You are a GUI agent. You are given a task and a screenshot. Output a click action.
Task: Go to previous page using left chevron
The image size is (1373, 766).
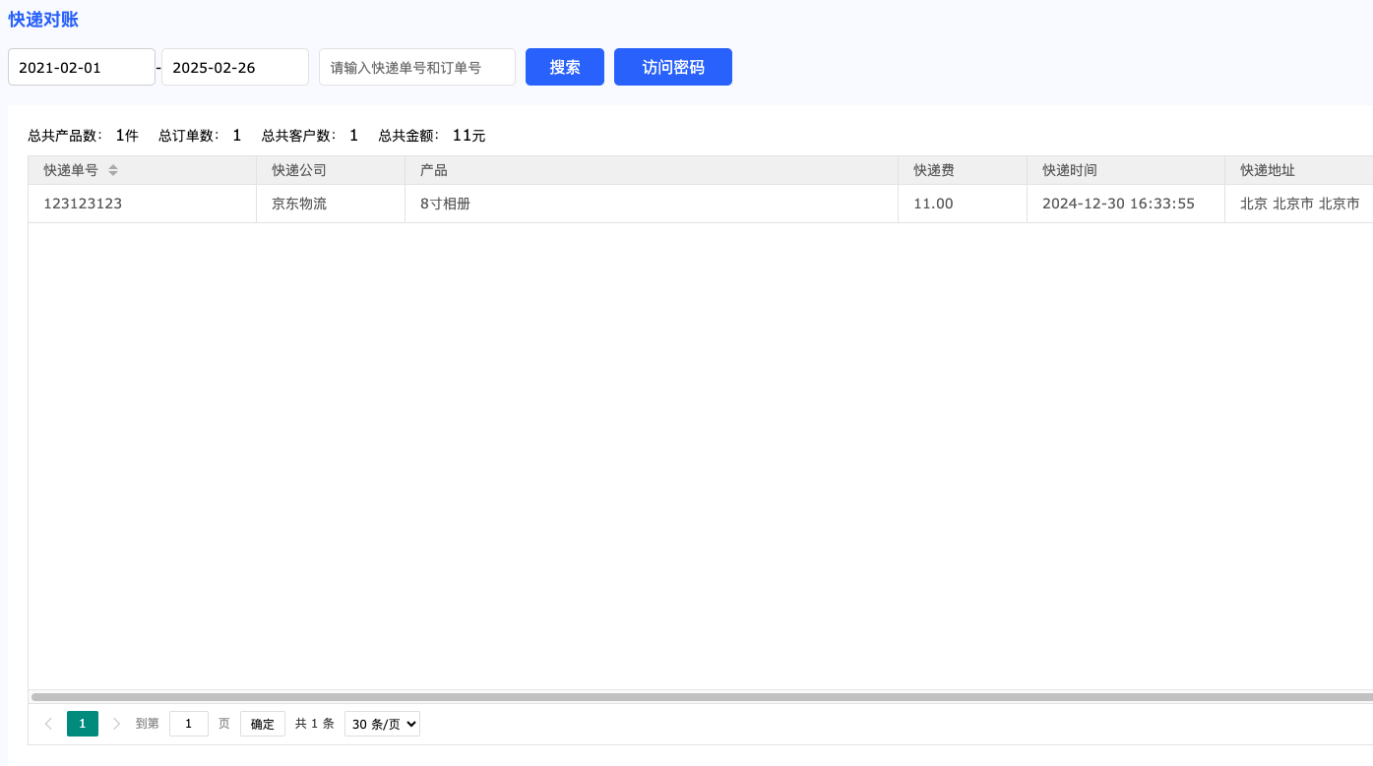[x=48, y=724]
